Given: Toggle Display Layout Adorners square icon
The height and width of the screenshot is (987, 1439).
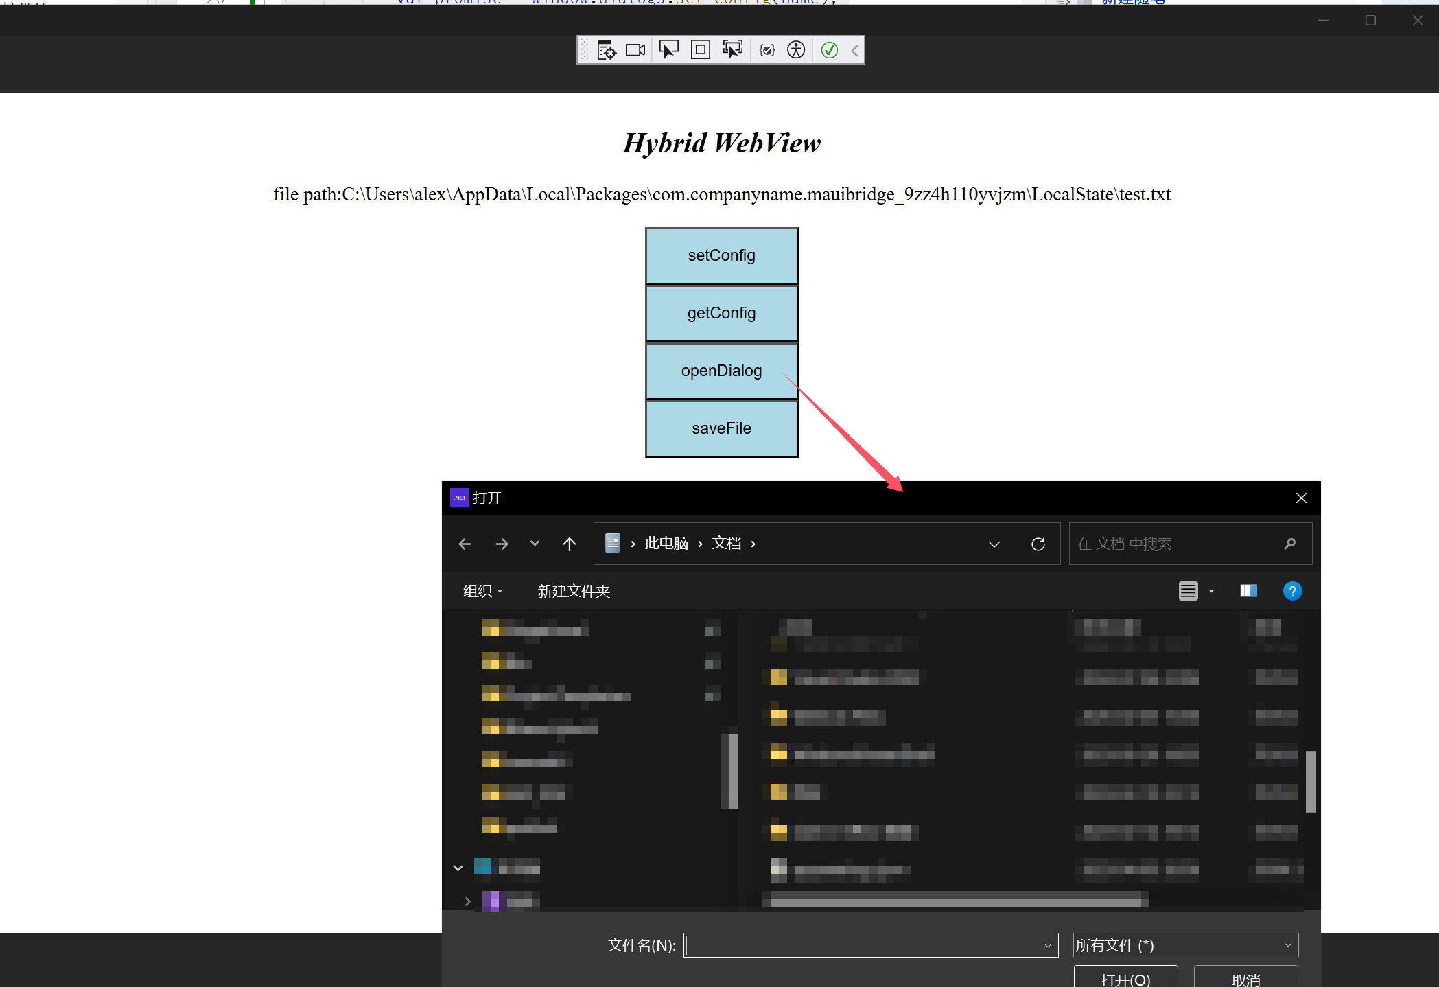Looking at the screenshot, I should (x=700, y=50).
